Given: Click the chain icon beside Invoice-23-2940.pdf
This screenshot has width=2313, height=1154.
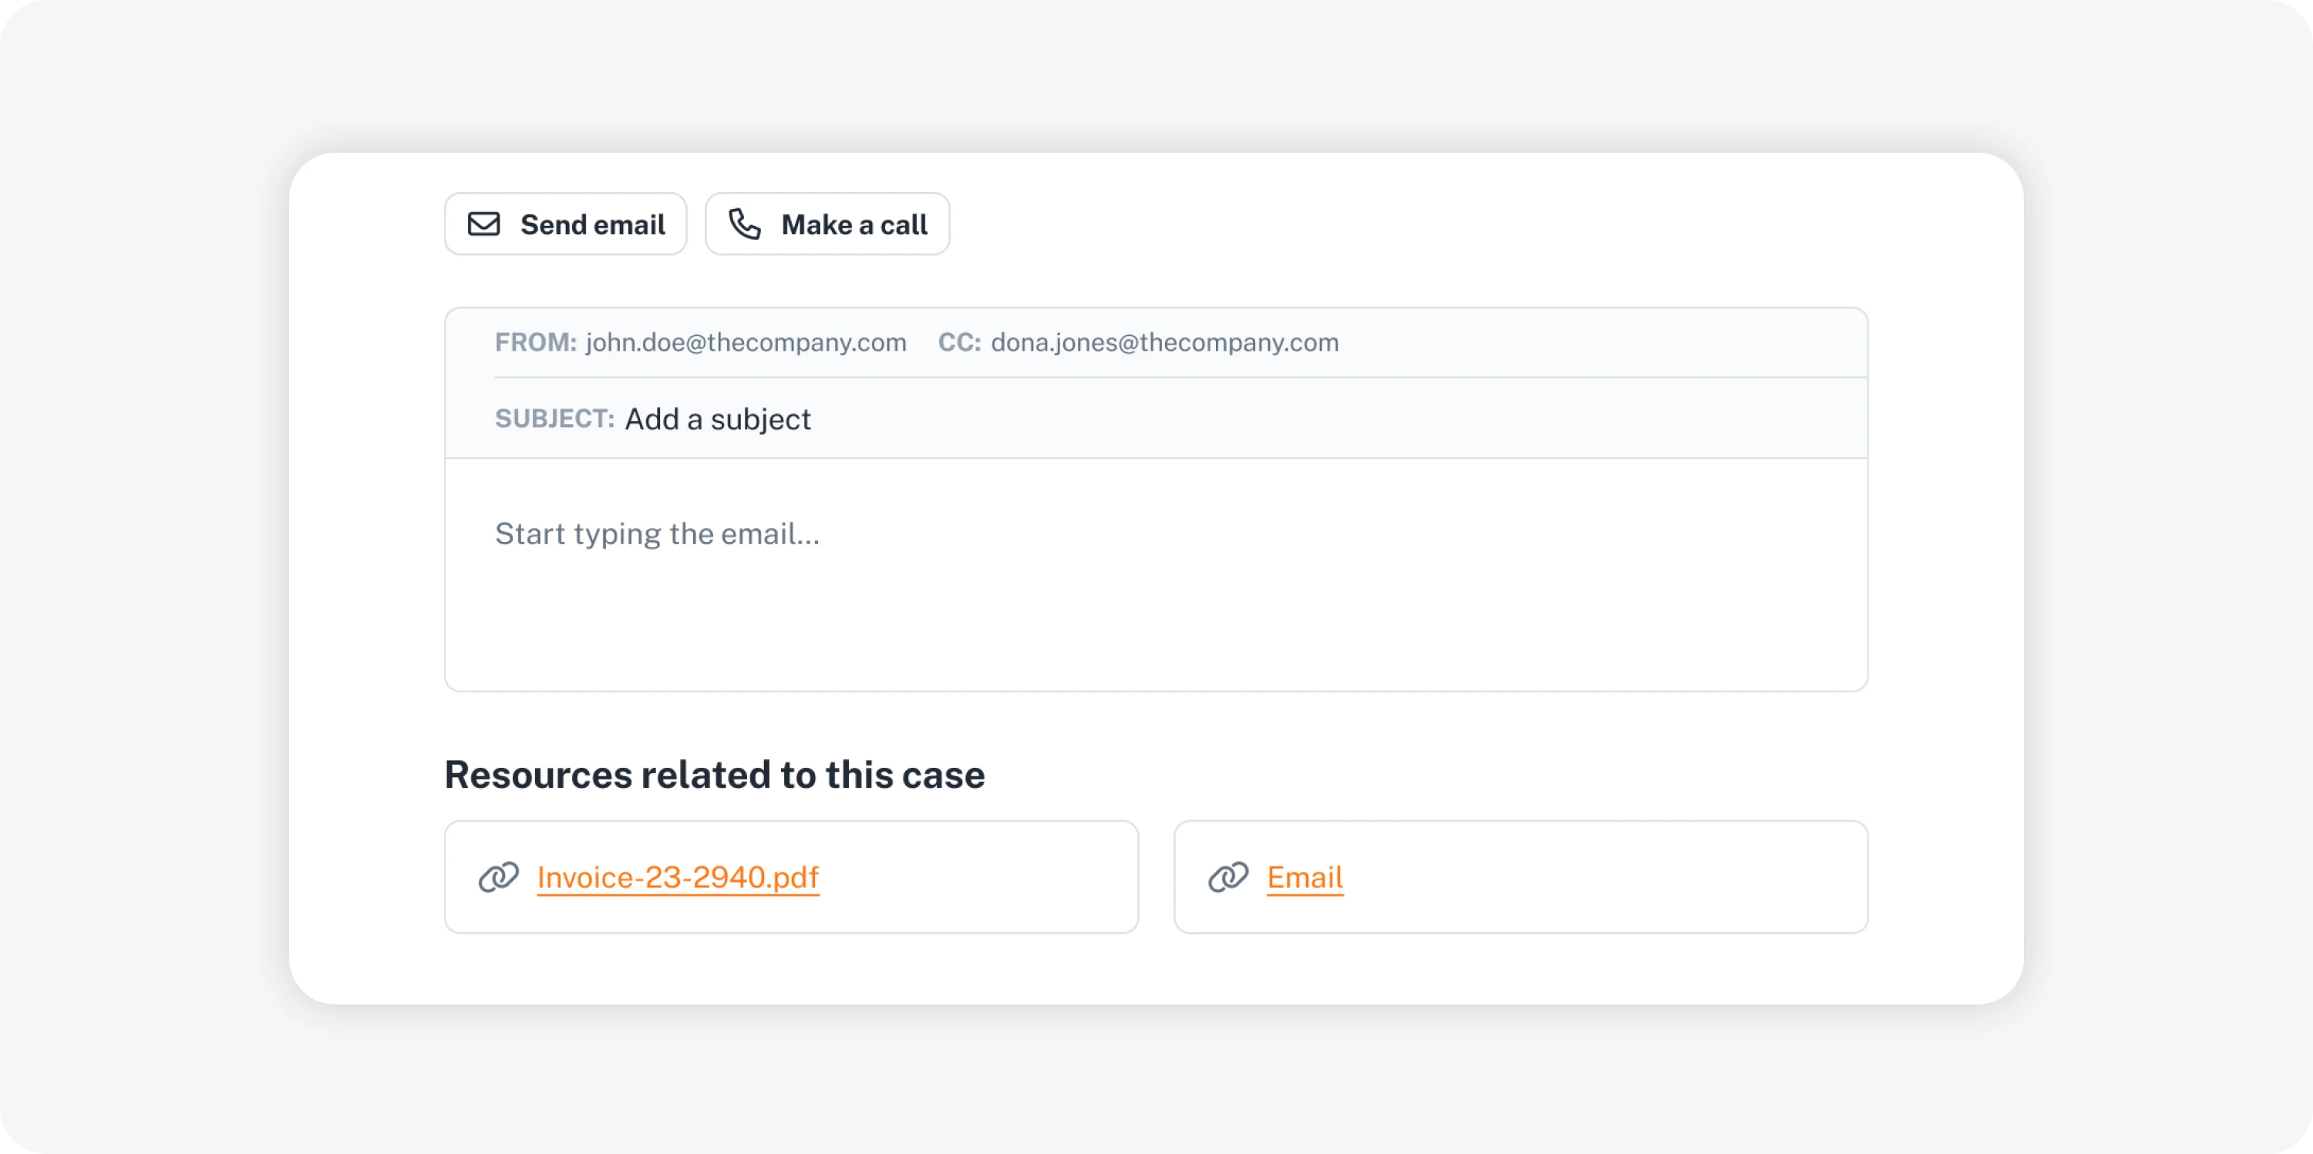Looking at the screenshot, I should 498,877.
